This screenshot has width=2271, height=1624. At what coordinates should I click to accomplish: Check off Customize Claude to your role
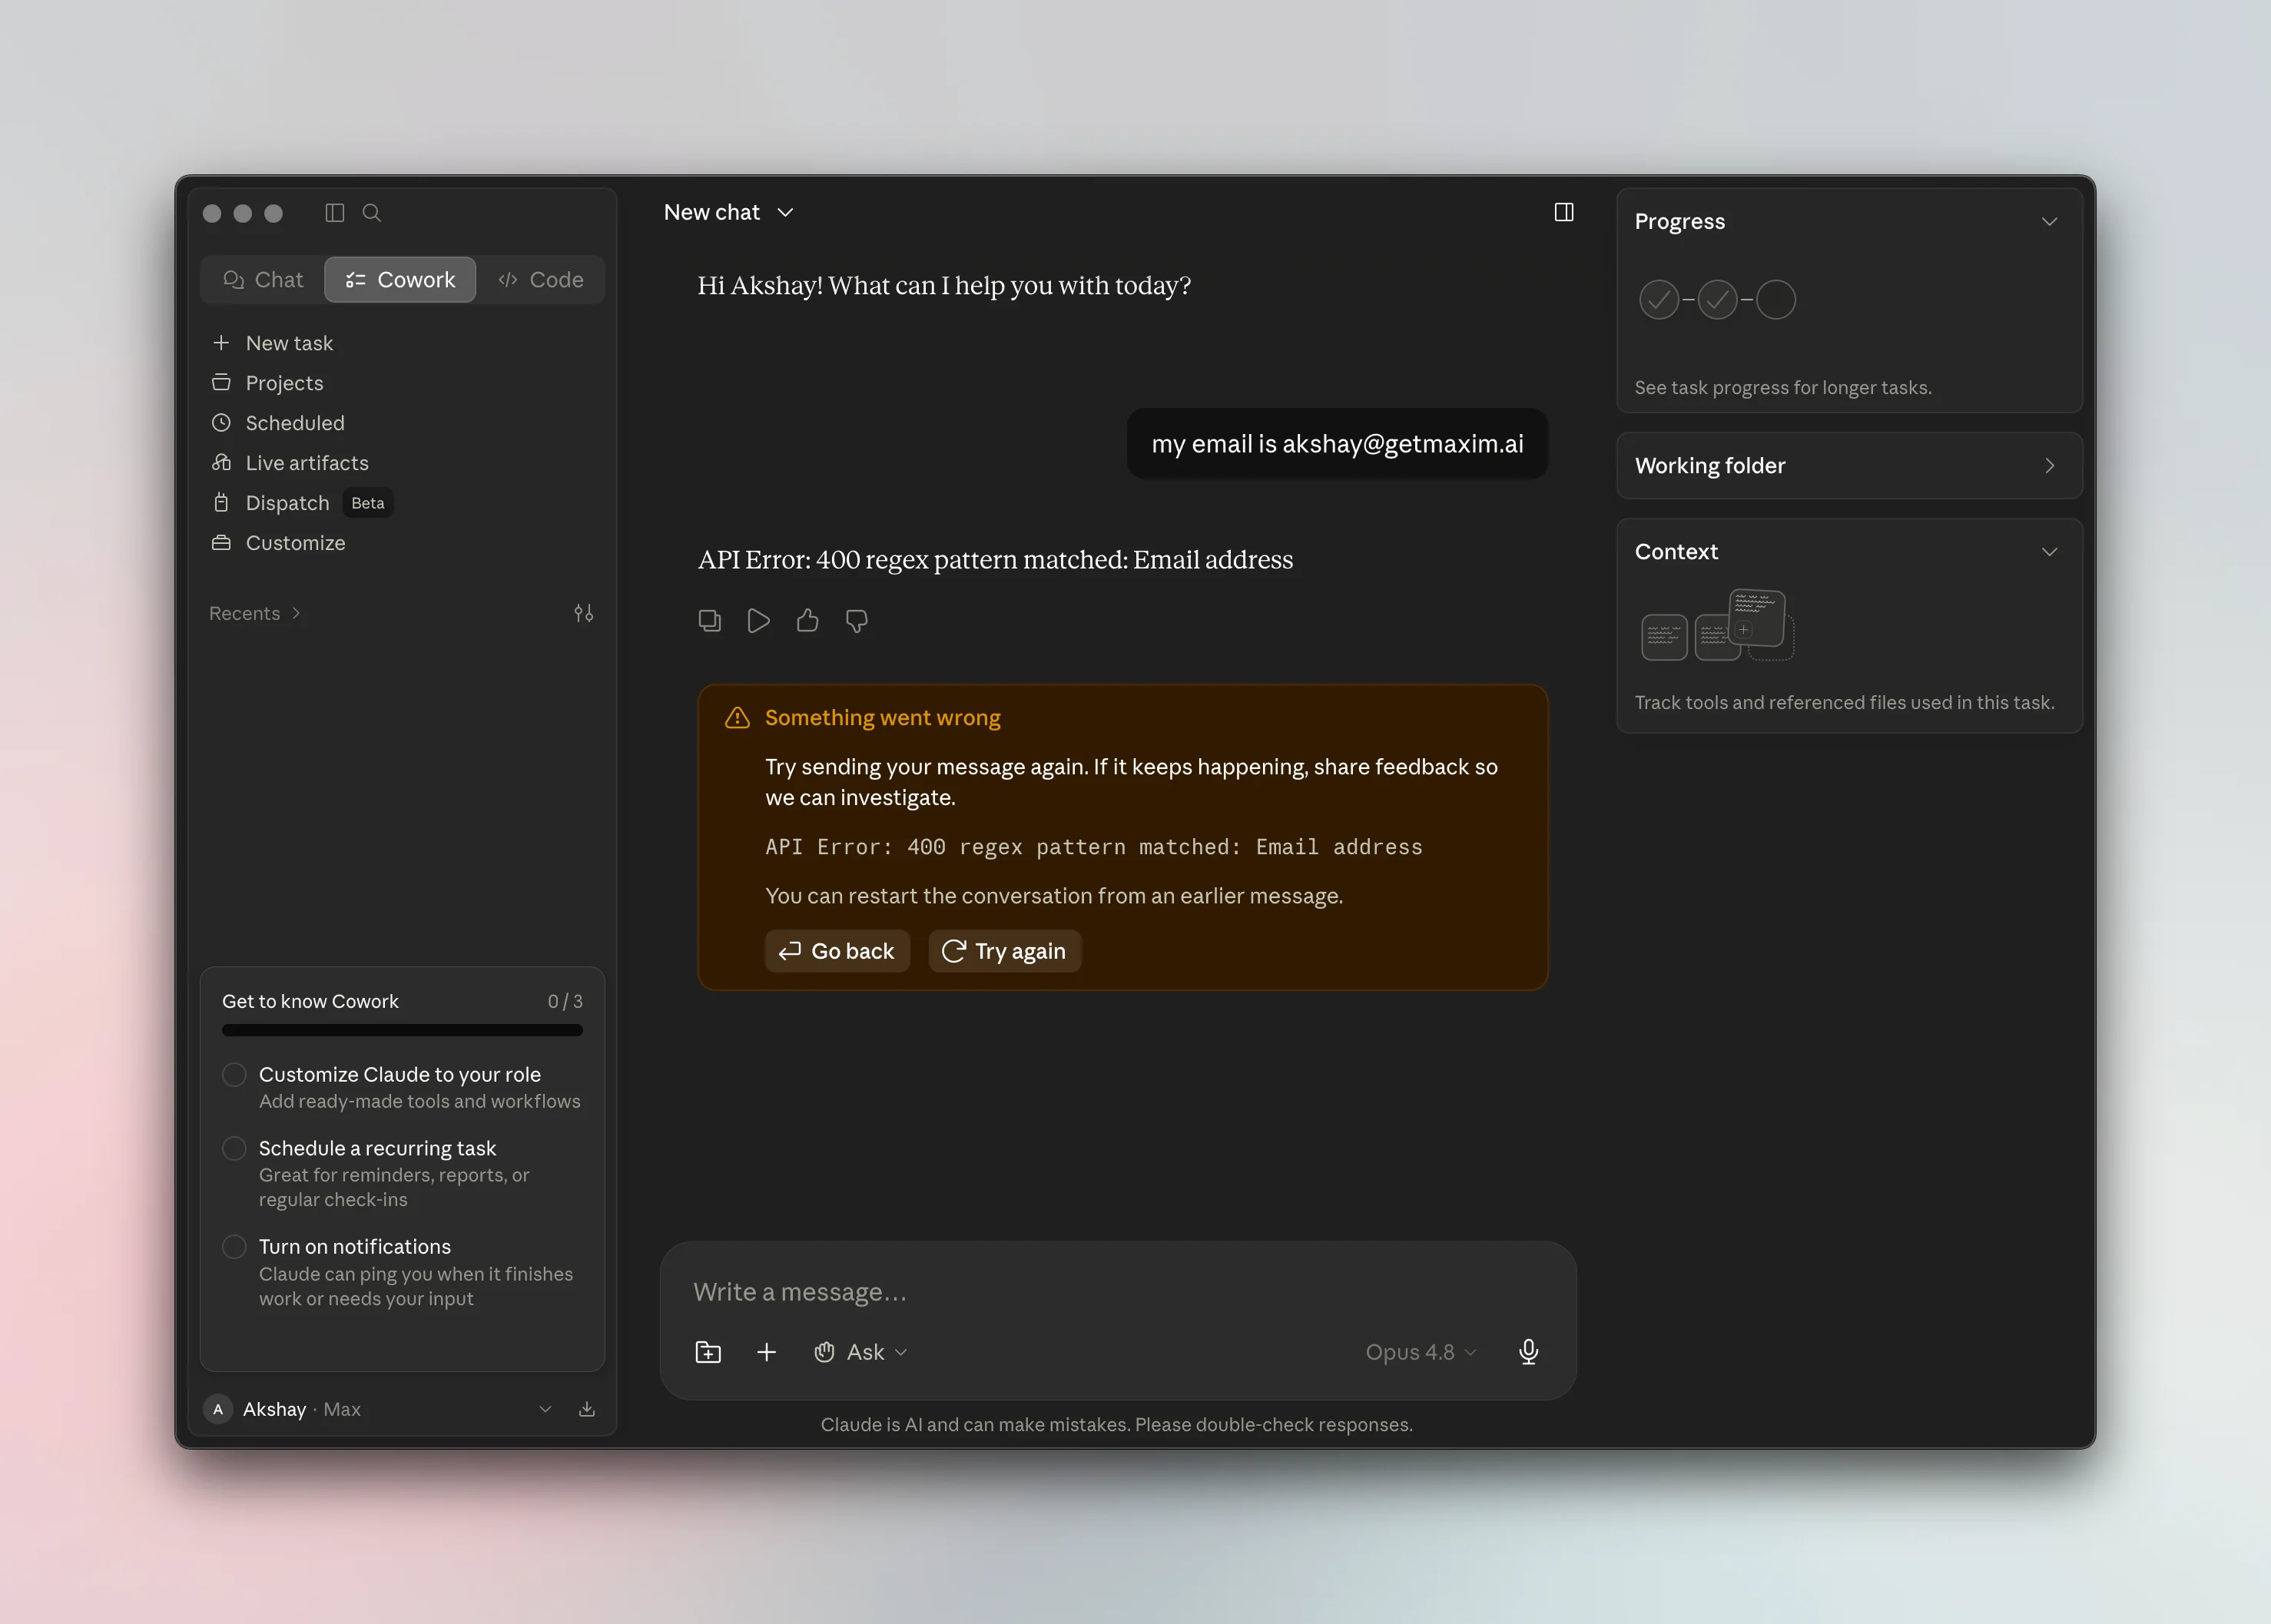click(x=234, y=1075)
